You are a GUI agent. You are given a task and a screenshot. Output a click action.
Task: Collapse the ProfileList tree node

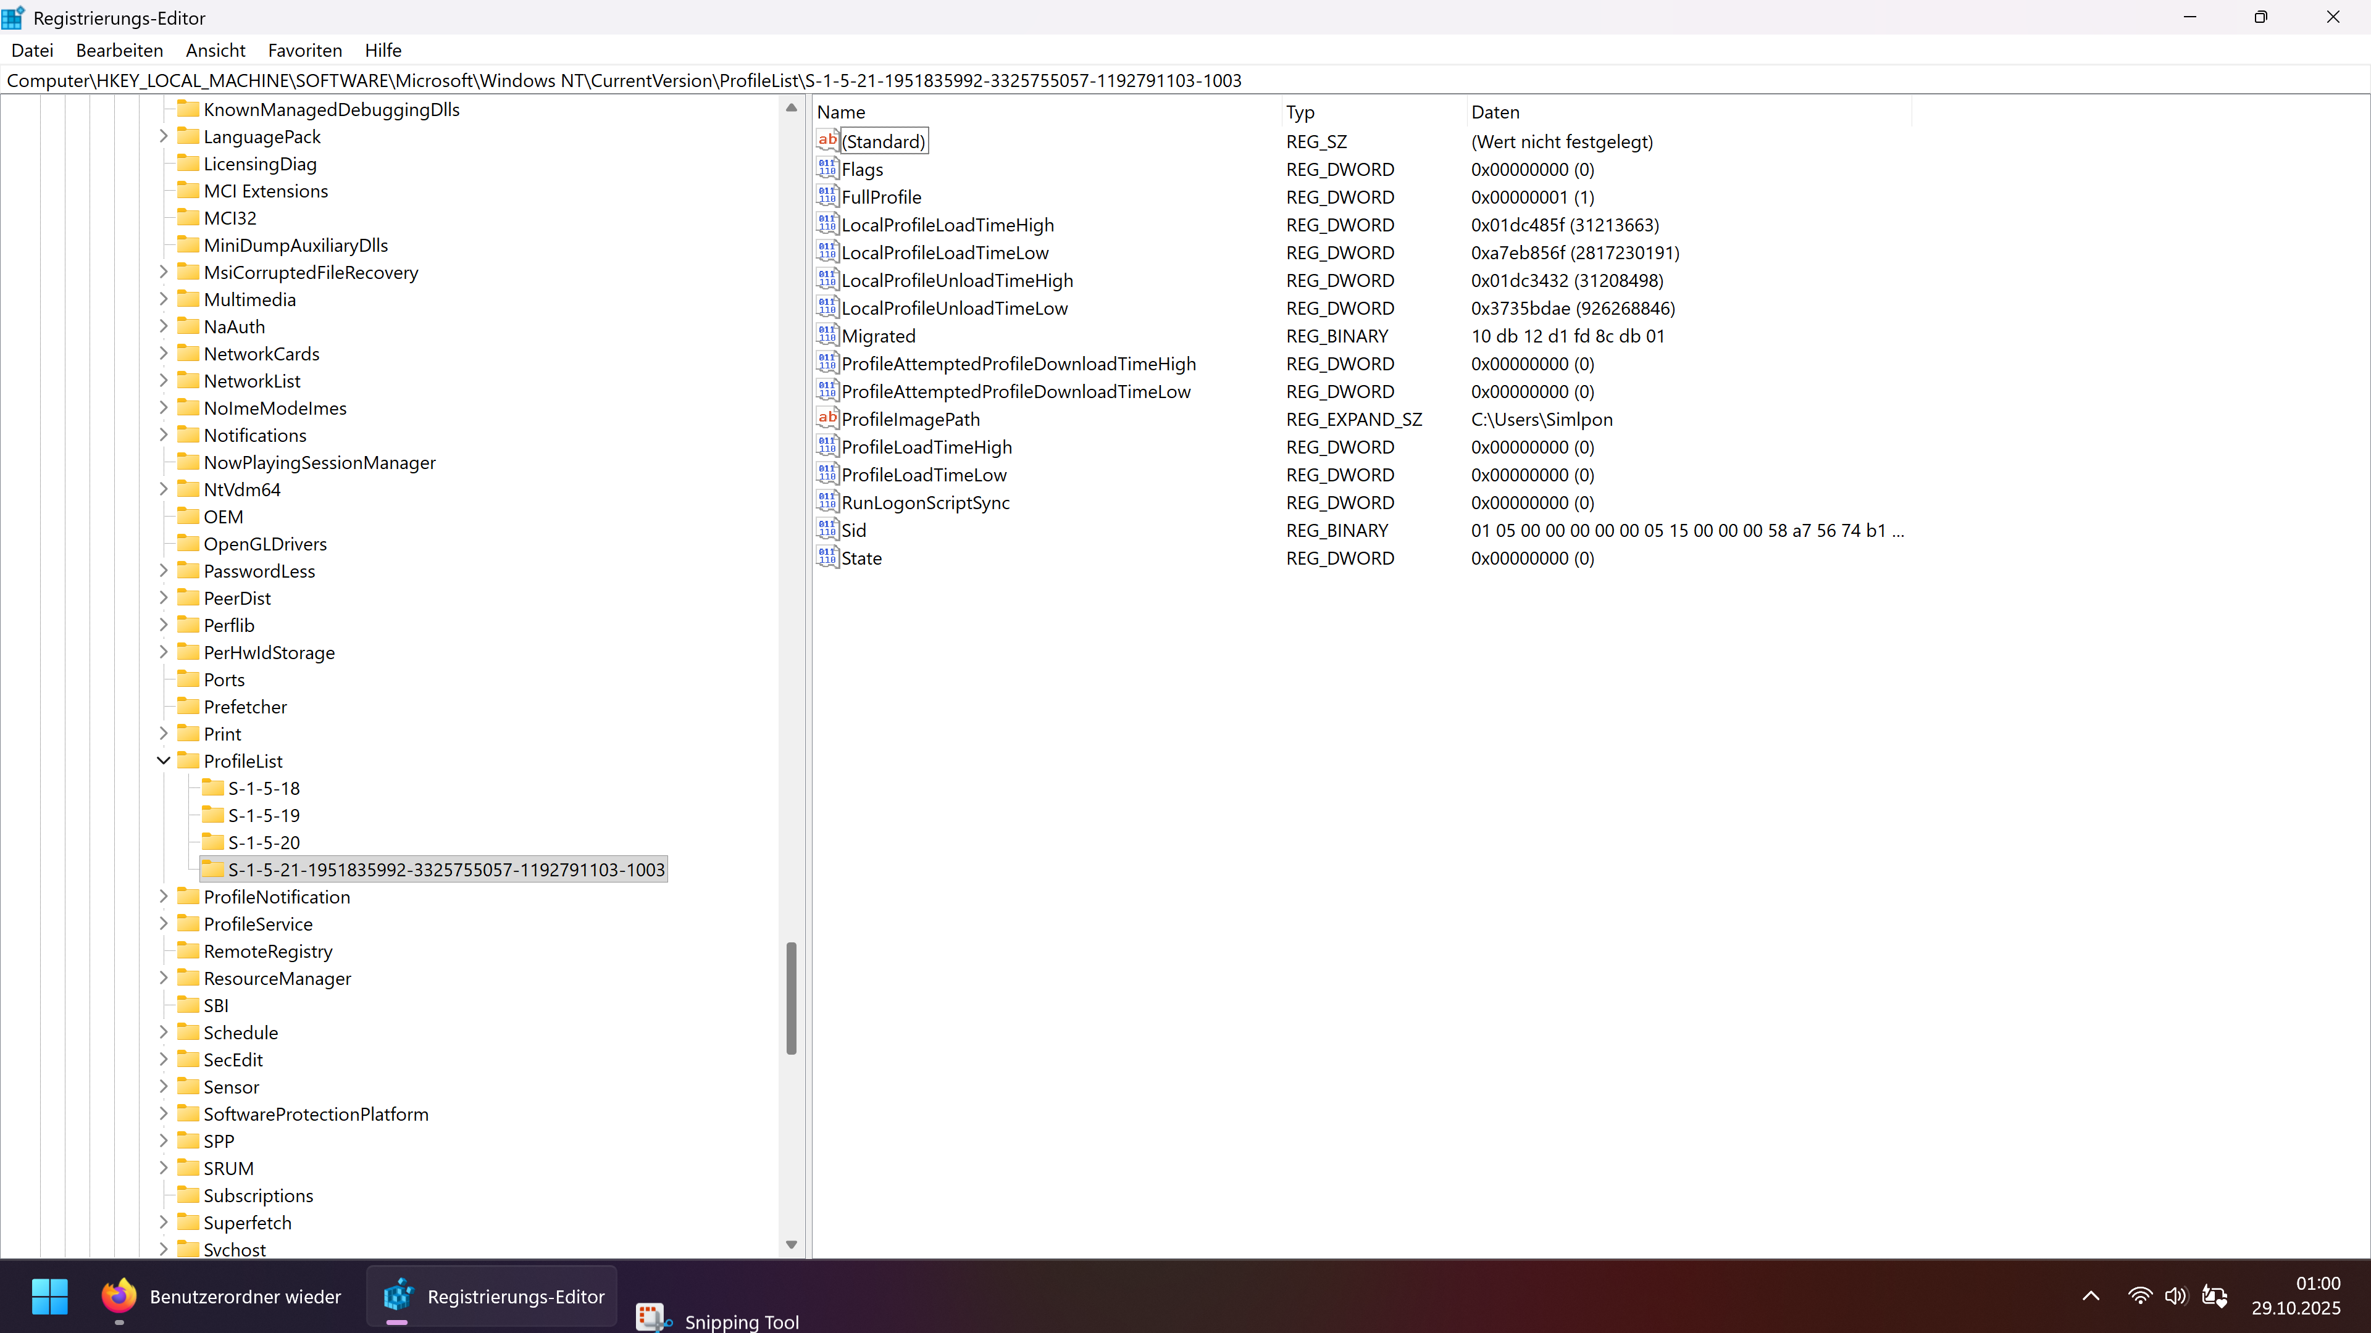(x=164, y=761)
